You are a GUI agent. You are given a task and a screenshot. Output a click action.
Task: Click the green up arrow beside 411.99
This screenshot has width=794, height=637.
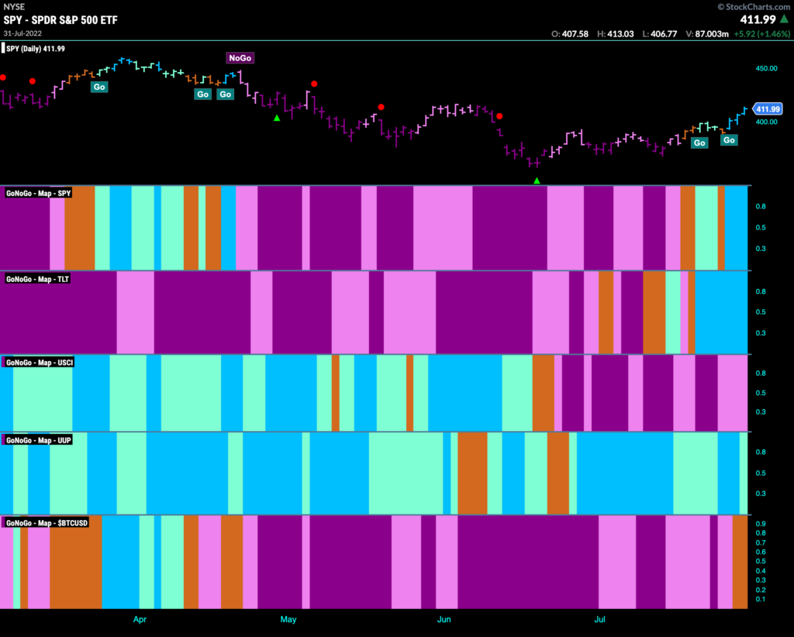coord(785,19)
